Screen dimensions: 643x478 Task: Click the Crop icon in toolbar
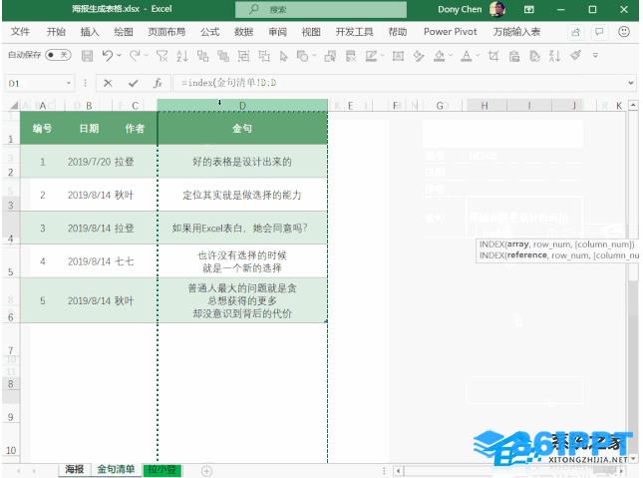pos(493,56)
